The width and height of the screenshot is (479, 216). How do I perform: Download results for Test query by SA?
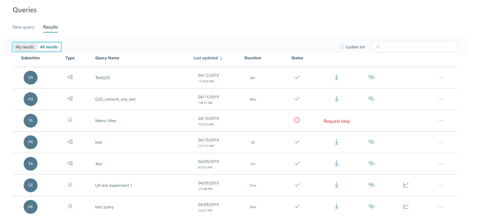tap(336, 163)
